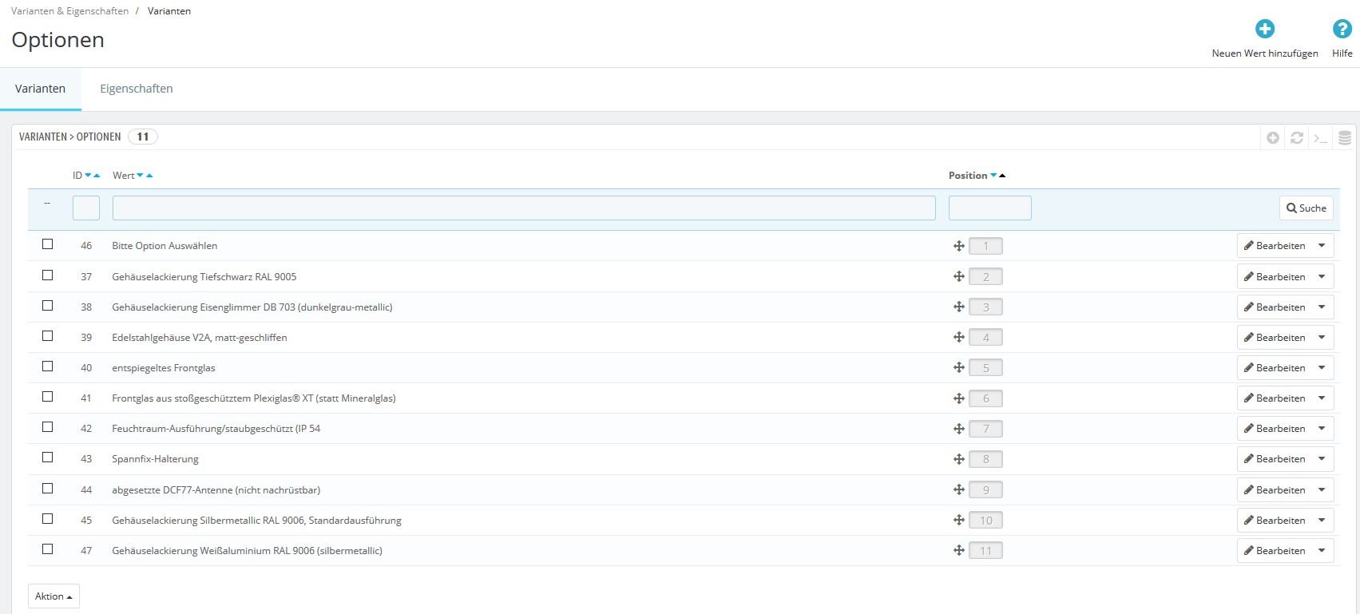This screenshot has width=1360, height=614.
Task: Open Bearbeiten dropdown arrow for Feuchtraum-Ausführung row
Action: [1322, 429]
